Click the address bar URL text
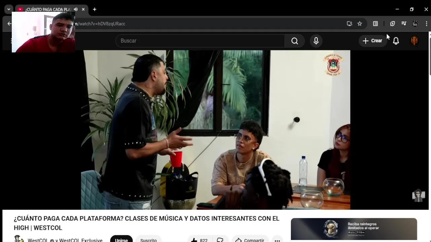 (100, 24)
